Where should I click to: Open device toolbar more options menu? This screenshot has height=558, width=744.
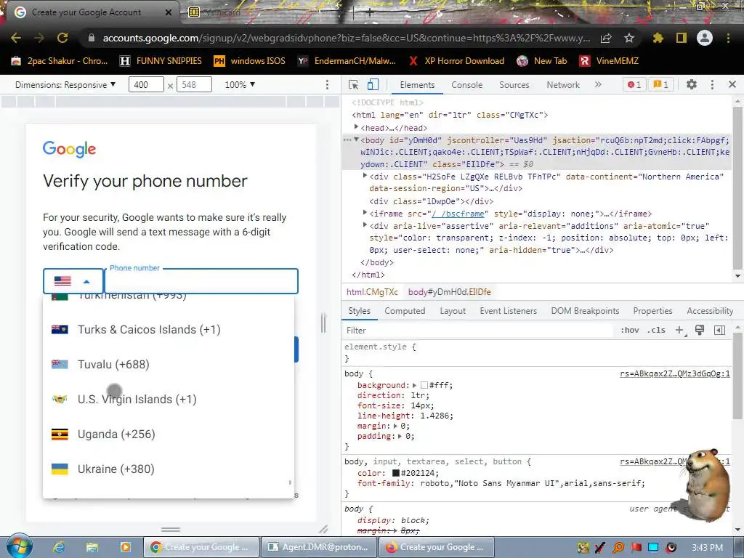coord(327,84)
